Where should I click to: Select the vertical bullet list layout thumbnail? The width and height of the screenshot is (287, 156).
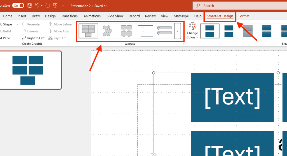point(165,31)
